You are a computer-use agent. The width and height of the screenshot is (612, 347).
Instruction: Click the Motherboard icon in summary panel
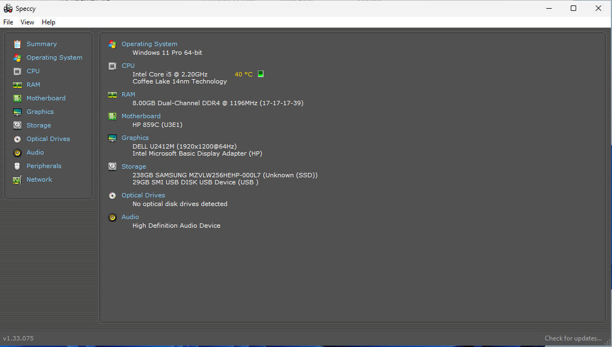coord(112,116)
